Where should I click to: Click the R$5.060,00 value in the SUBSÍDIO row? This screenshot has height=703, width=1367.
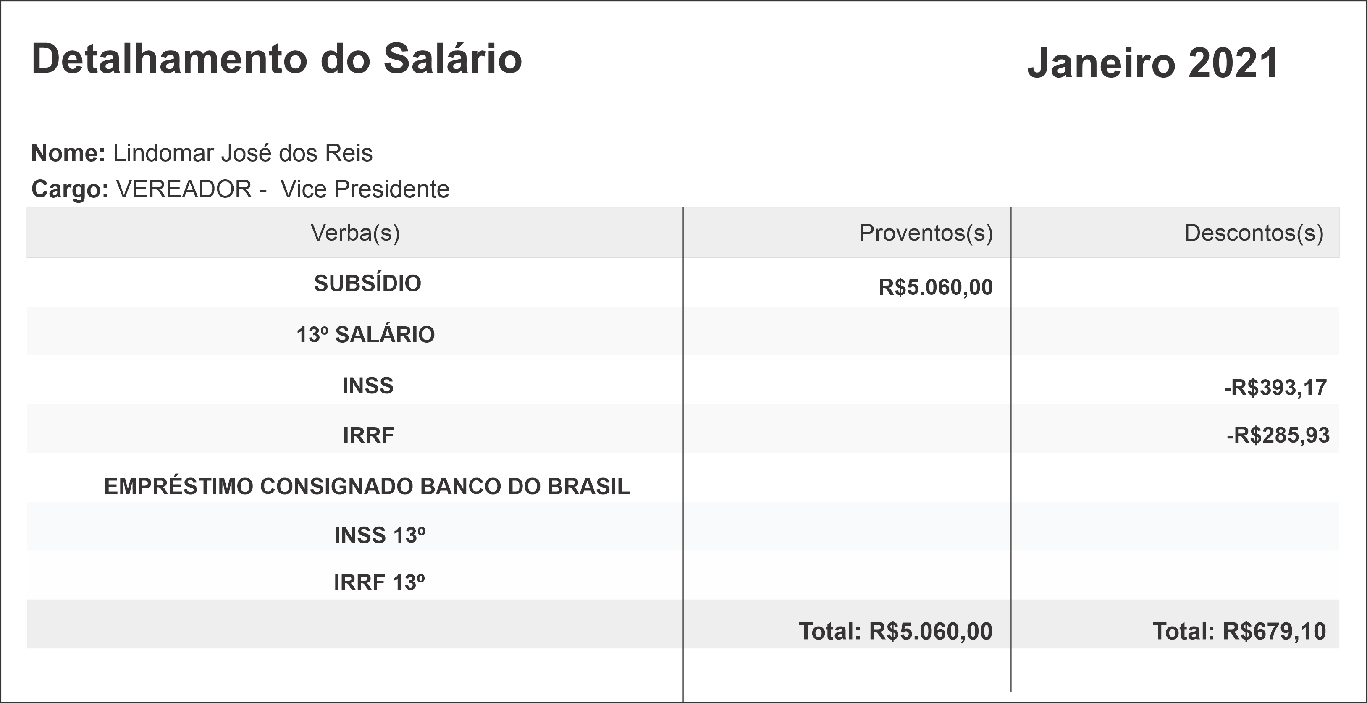936,287
